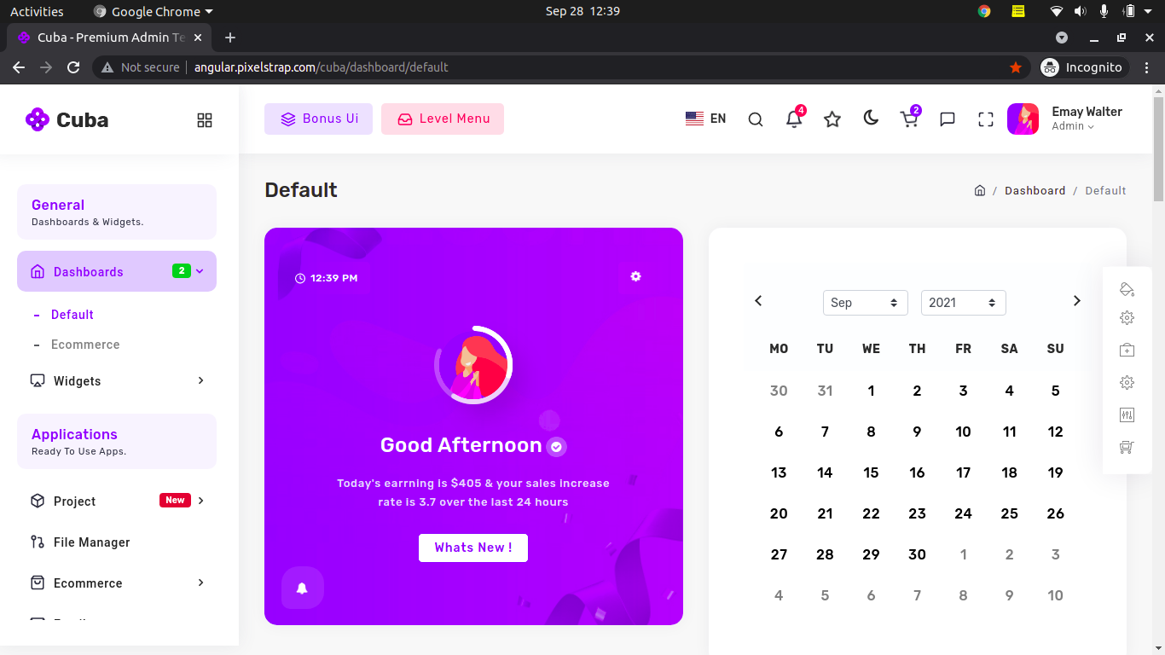Click the bookmark star icon in header
1165x655 pixels.
pos(832,120)
